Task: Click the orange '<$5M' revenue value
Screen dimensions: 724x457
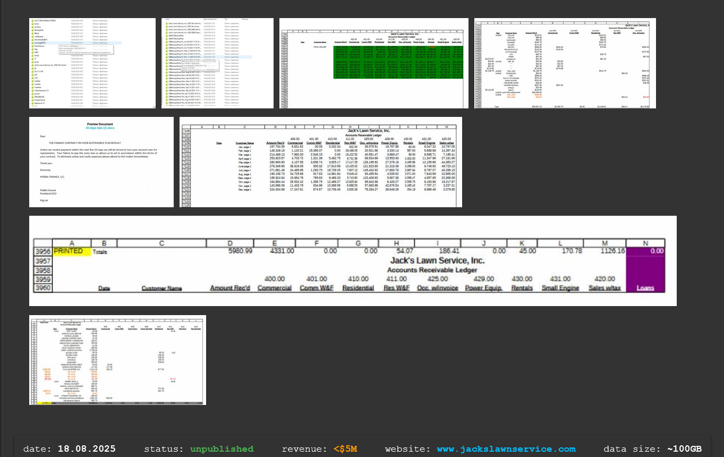Action: tap(345, 449)
